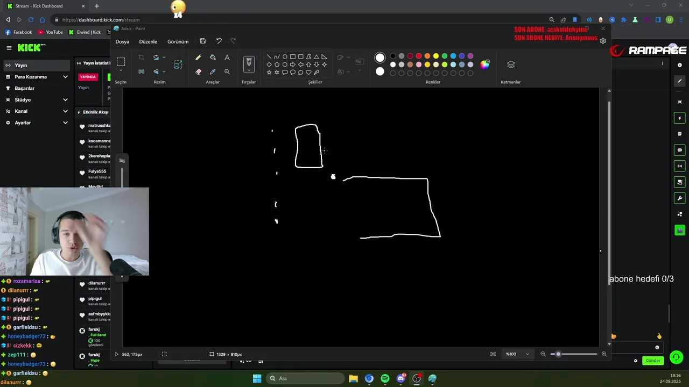689x387 pixels.
Task: Open the Facebook bookmark
Action: point(18,32)
